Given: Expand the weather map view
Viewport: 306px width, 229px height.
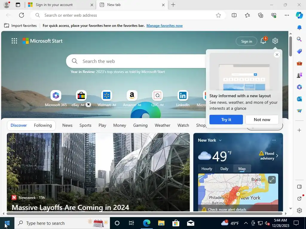Looking at the screenshot, I should [x=272, y=180].
